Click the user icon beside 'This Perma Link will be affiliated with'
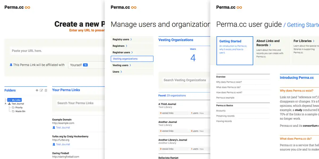The height and width of the screenshot is (159, 319). (x=11, y=65)
